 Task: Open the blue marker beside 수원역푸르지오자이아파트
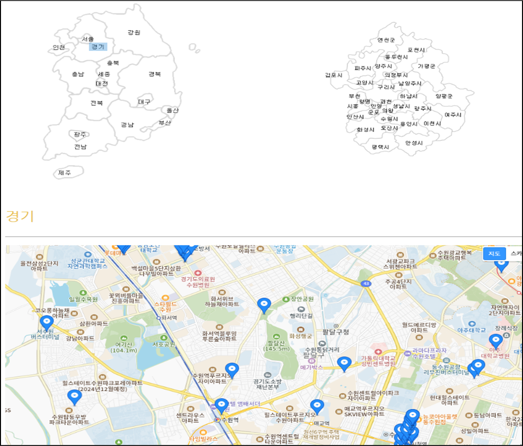232,370
